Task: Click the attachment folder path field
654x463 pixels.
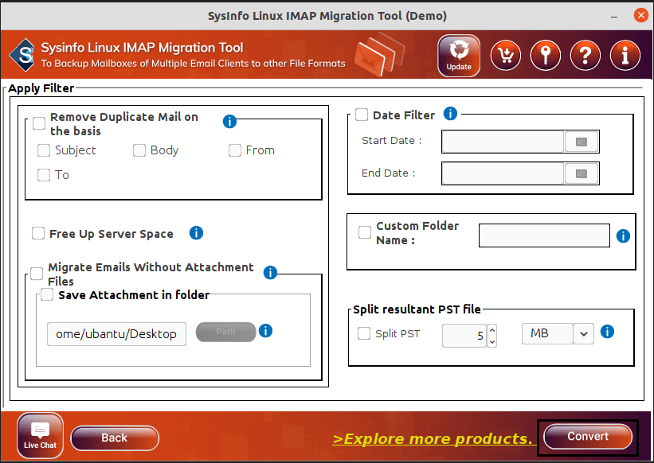Action: [x=116, y=334]
